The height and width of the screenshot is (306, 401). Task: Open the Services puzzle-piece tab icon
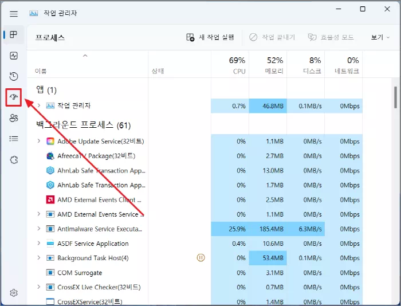tap(14, 160)
